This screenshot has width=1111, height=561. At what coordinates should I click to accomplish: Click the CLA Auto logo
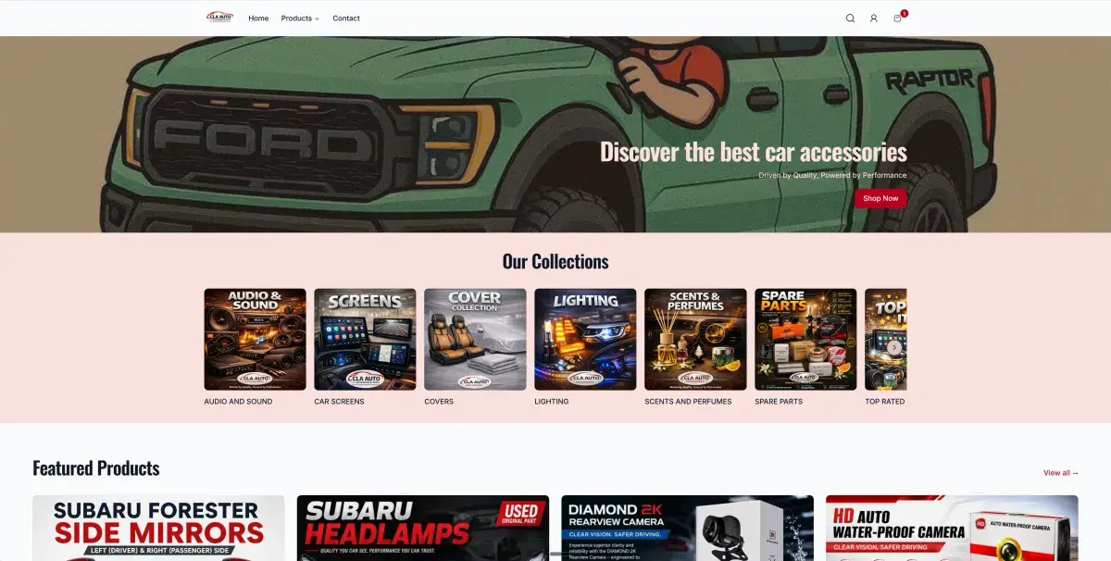click(x=219, y=18)
